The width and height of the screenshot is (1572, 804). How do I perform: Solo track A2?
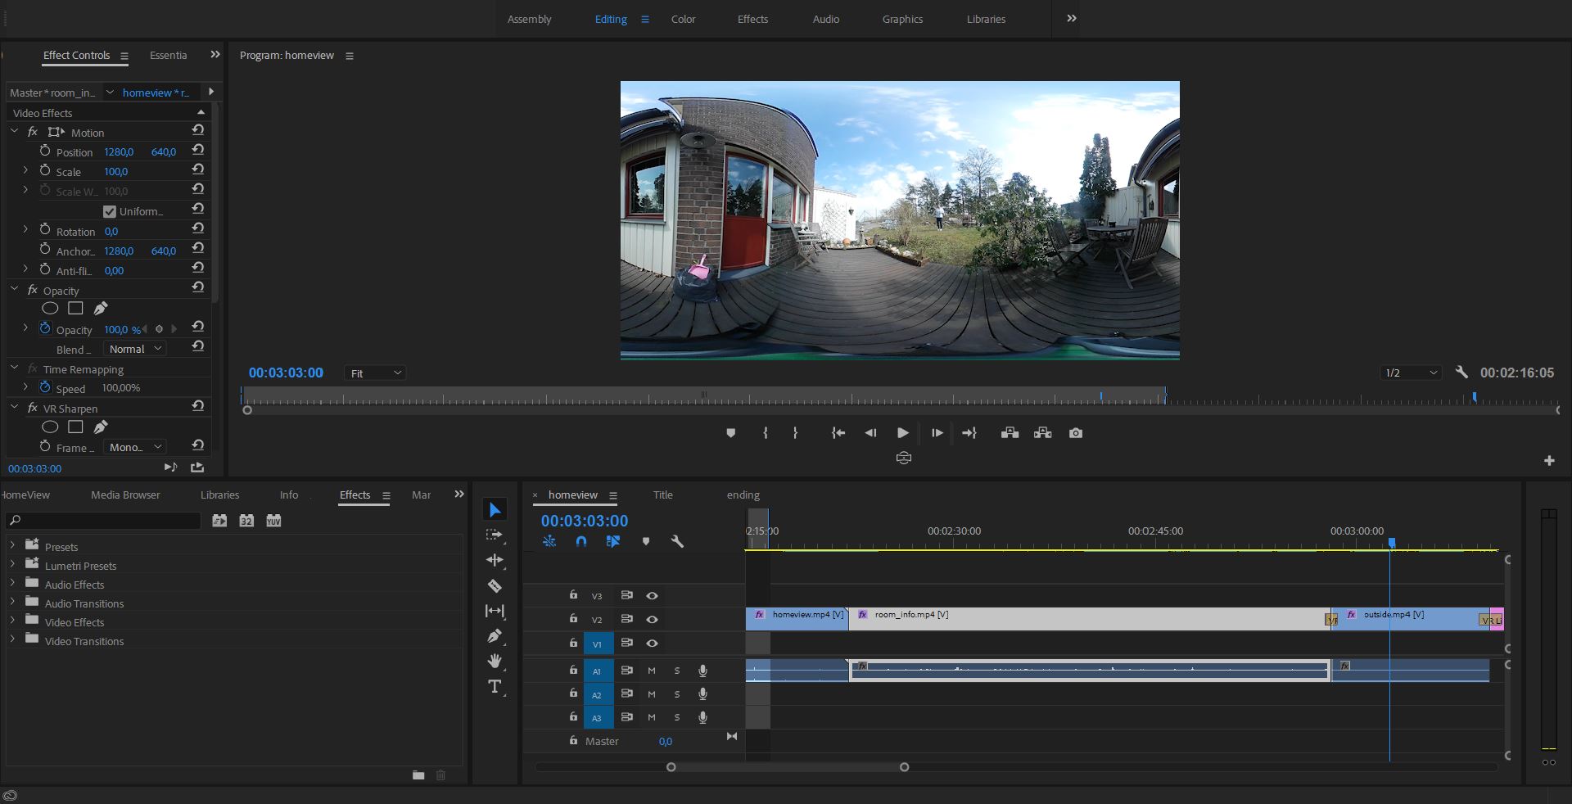[x=677, y=694]
